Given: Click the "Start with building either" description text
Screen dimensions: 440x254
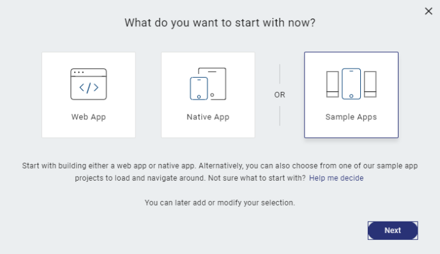Looking at the screenshot, I should coord(220,172).
